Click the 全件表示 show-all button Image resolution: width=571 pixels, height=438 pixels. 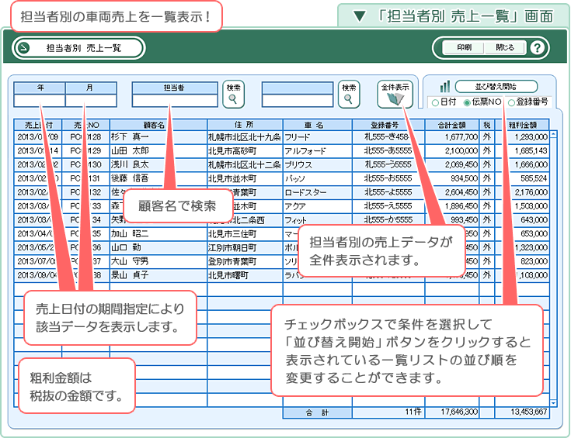pyautogui.click(x=395, y=94)
